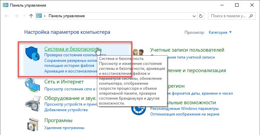Click Рекомендуемые Windows параметры link

184,109
